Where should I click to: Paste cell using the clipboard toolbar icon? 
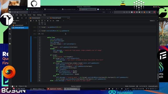point(42,21)
